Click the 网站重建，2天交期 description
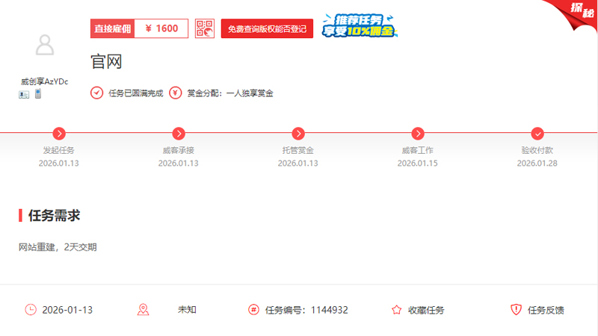 [58, 247]
